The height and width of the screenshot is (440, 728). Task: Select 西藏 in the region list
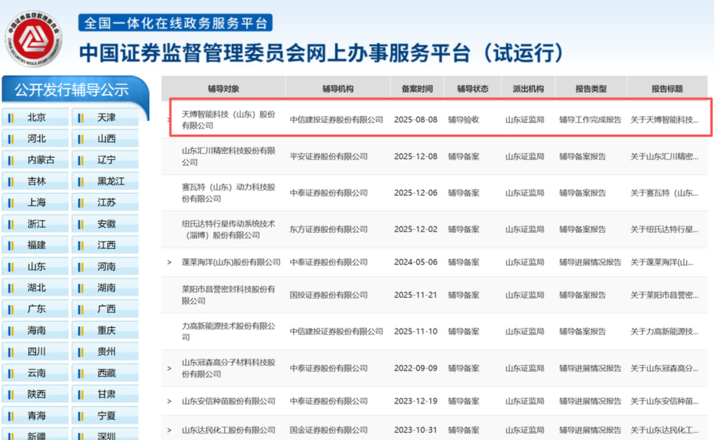pyautogui.click(x=107, y=373)
